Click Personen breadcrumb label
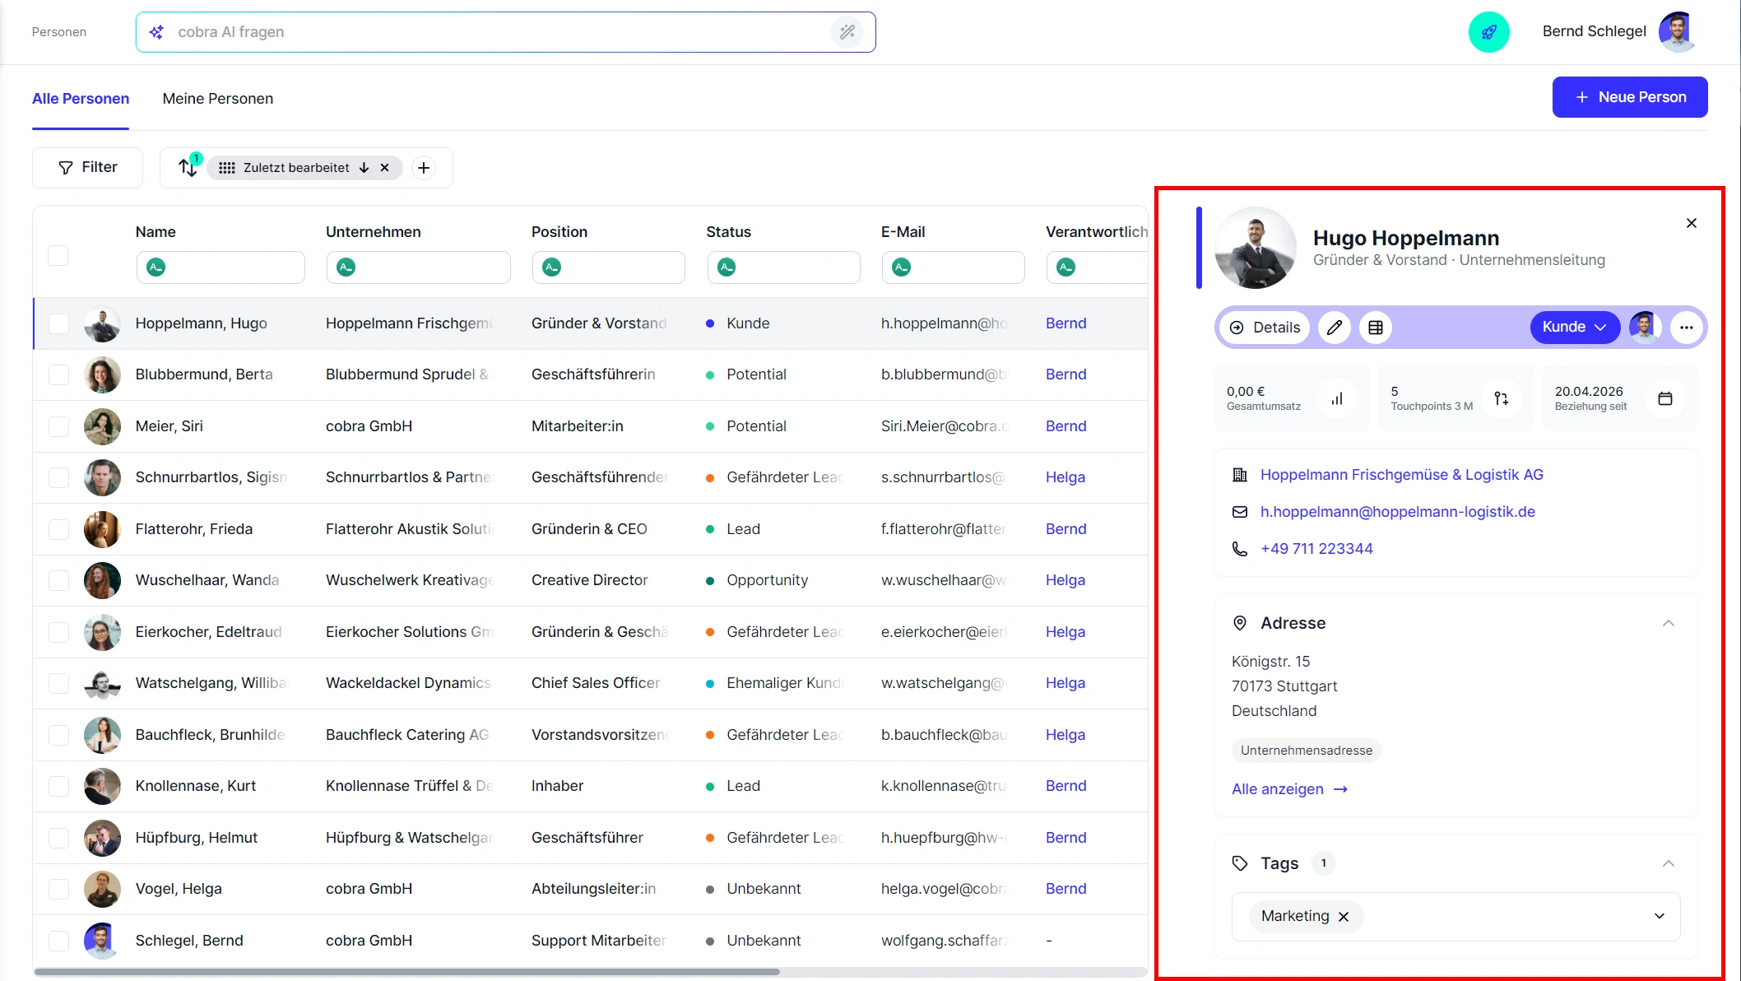This screenshot has width=1741, height=981. (x=59, y=32)
